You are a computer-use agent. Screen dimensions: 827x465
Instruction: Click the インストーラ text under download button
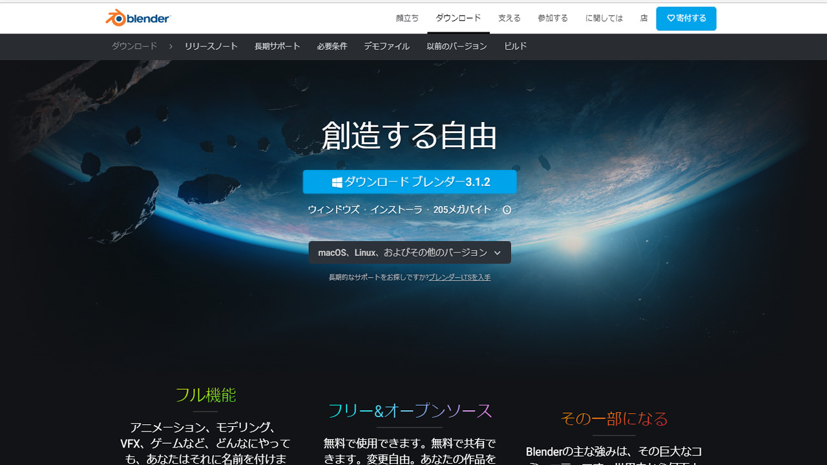(x=396, y=210)
